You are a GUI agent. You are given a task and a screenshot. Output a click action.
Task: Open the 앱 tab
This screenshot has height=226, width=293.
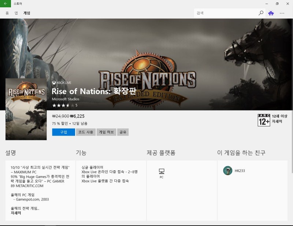16,13
